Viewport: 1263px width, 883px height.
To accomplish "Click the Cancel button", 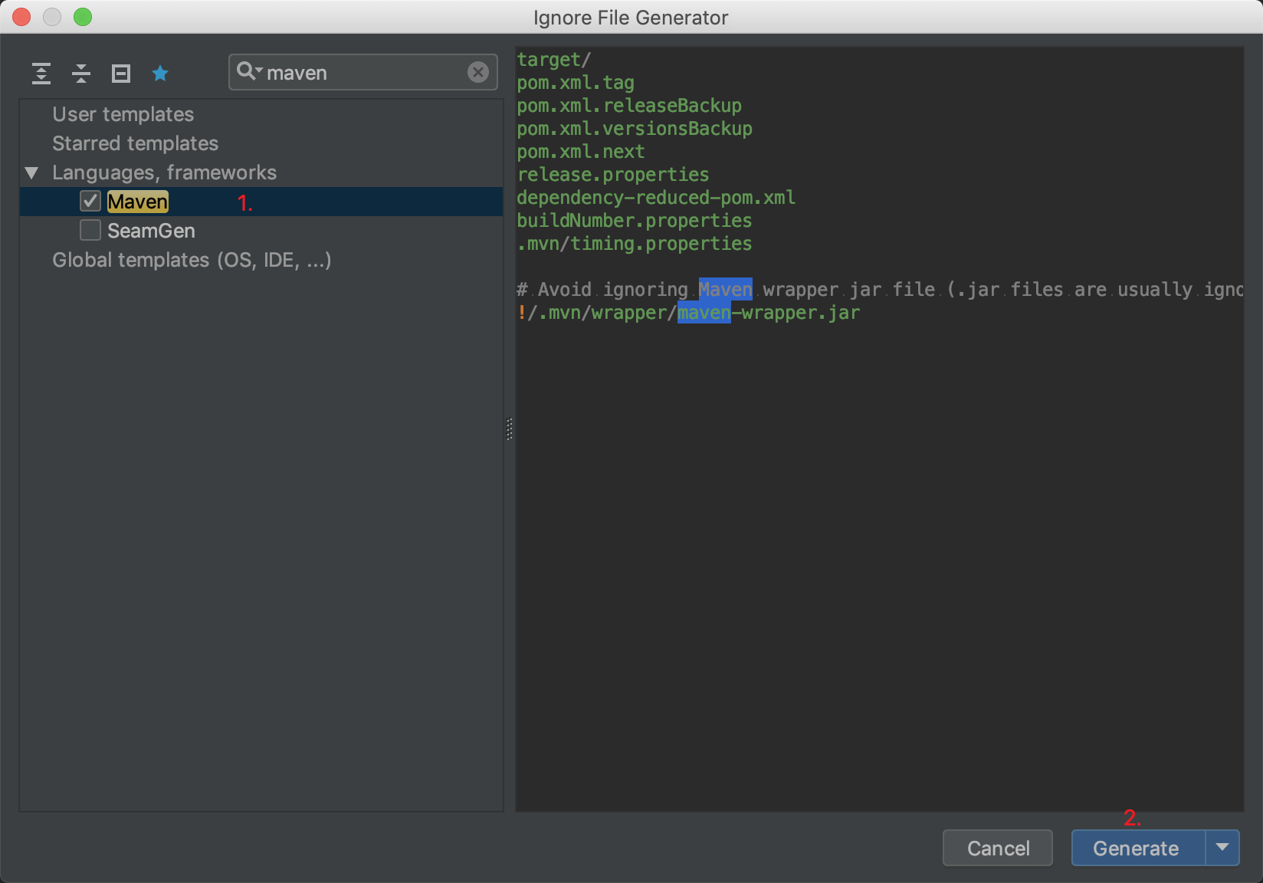I will pyautogui.click(x=998, y=848).
